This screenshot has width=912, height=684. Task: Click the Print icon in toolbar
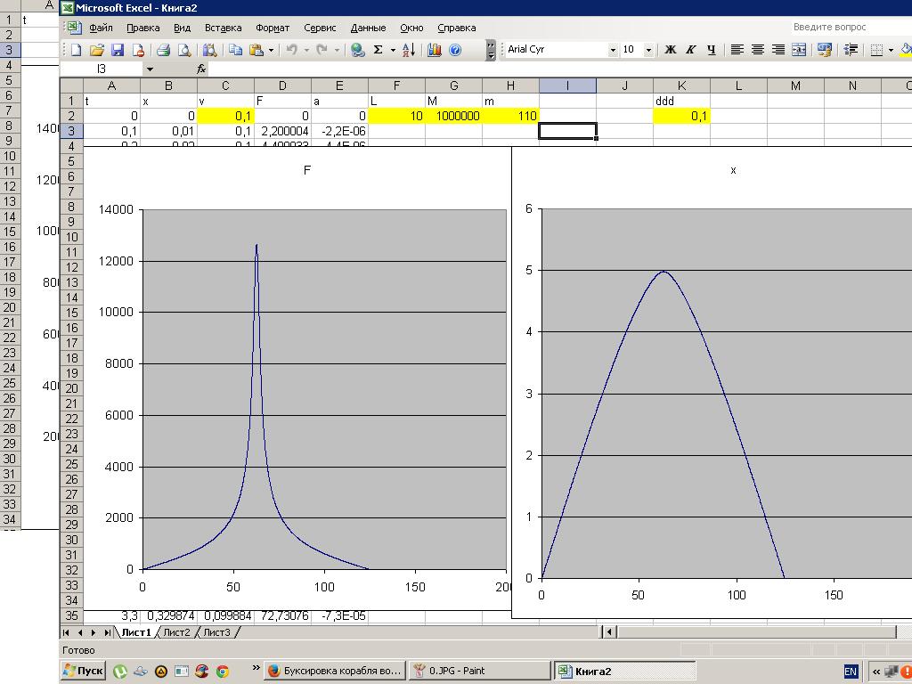coord(161,50)
